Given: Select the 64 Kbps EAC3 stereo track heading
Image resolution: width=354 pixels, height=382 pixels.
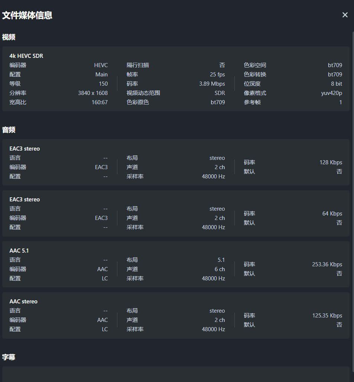Looking at the screenshot, I should 25,200.
